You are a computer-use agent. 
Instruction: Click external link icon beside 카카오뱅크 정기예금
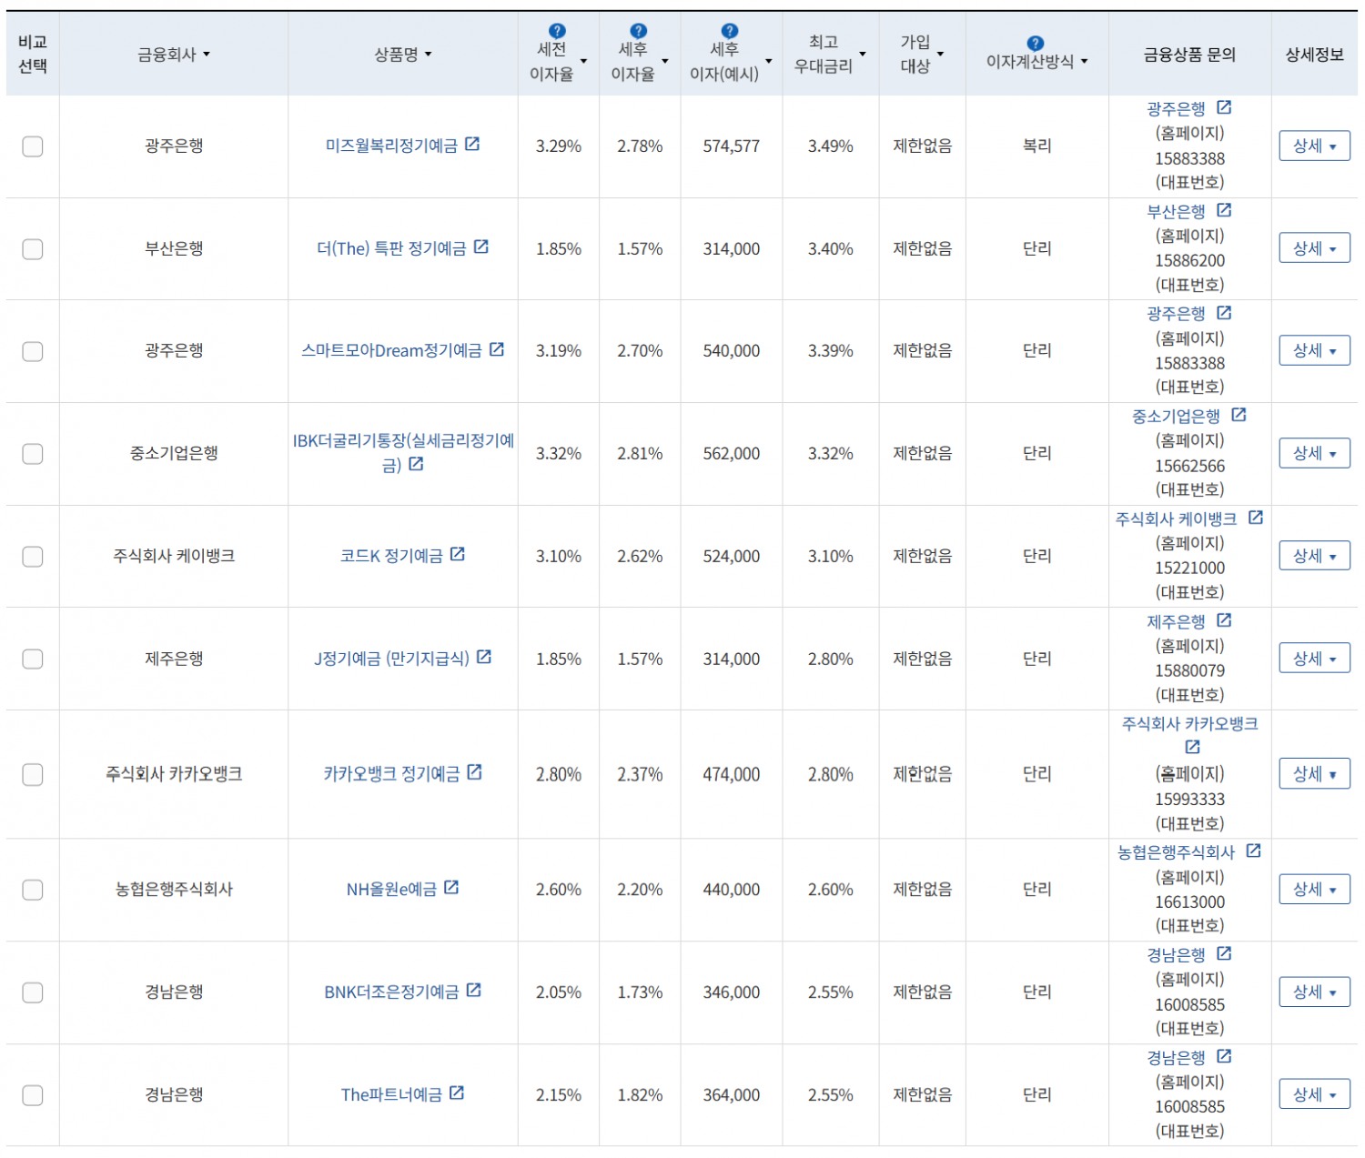pos(475,772)
